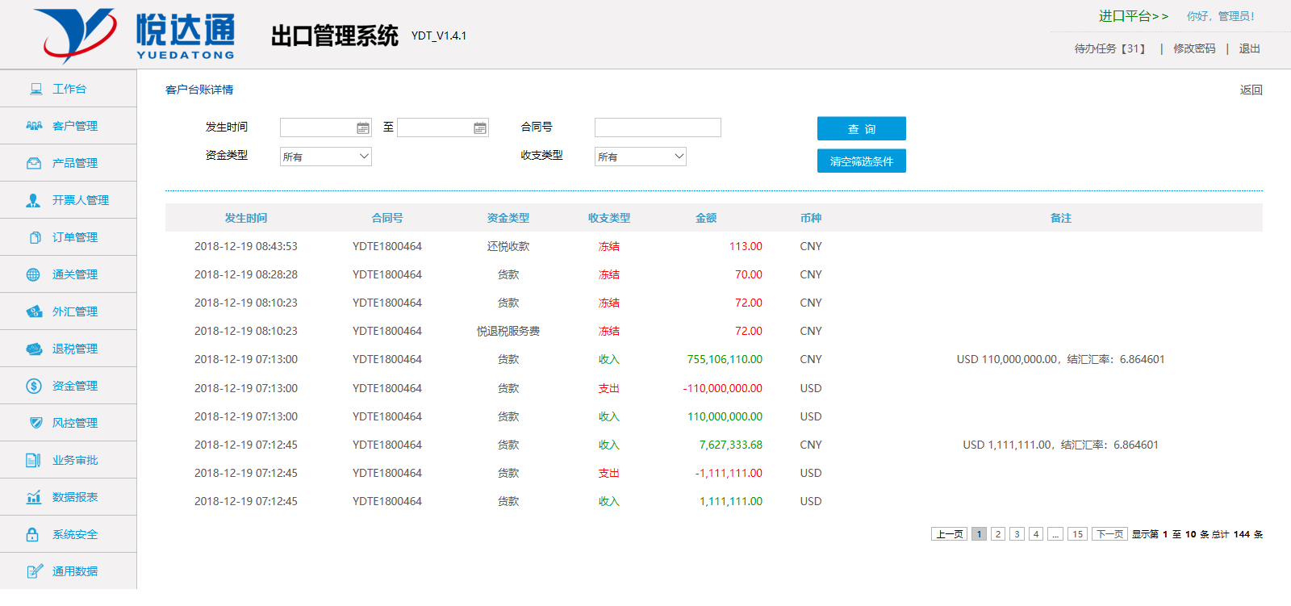Click the 通关管理 globe icon
1291x606 pixels.
tap(33, 274)
